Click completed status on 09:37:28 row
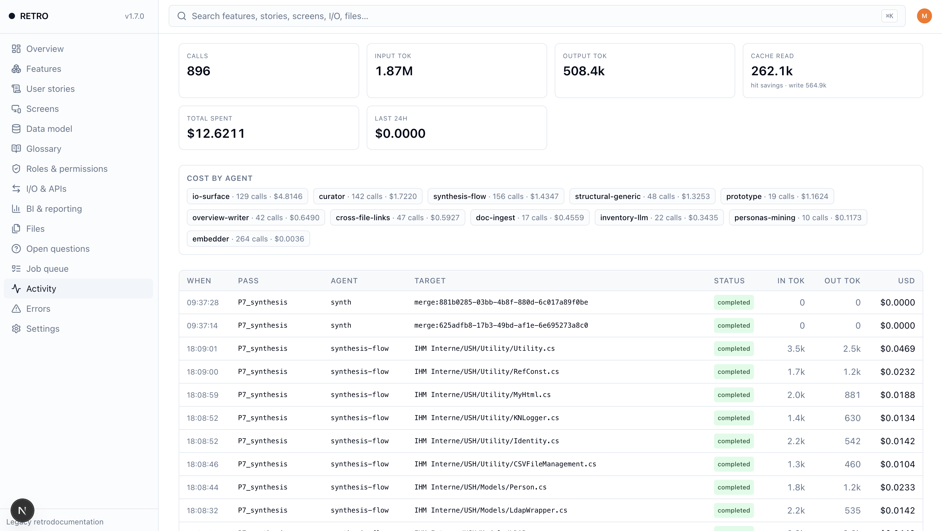 [x=734, y=302]
